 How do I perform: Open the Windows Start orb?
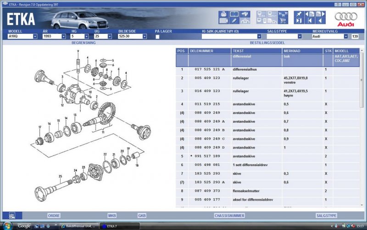click(x=8, y=226)
